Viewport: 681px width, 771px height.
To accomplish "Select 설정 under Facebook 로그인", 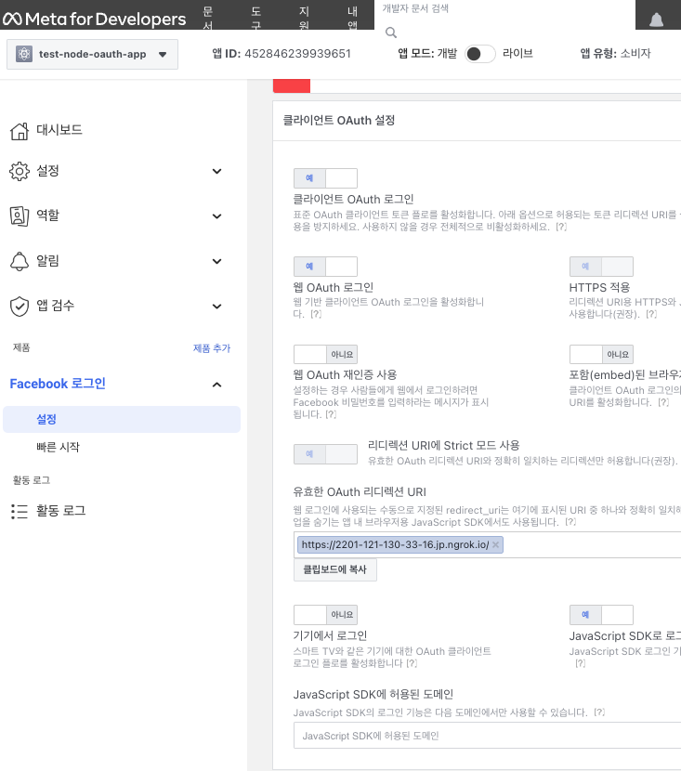I will click(x=122, y=420).
